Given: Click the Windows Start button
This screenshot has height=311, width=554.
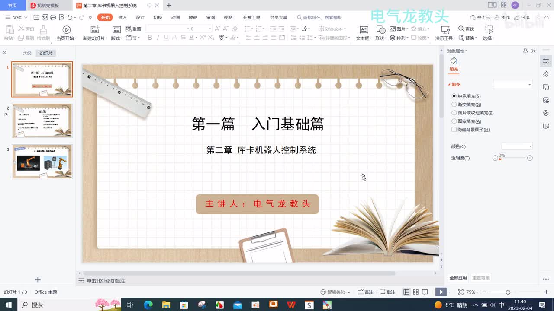Looking at the screenshot, I should point(9,305).
